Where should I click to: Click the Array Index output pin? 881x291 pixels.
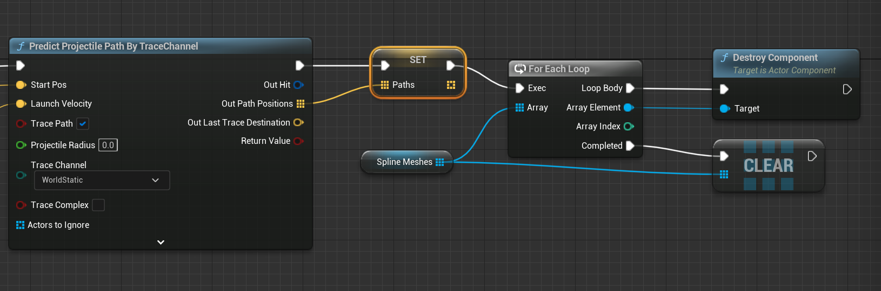629,126
